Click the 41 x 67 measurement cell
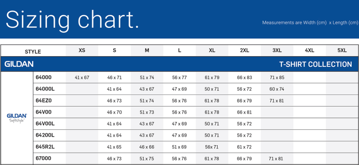This screenshot has height=165, width=359. [x=82, y=78]
